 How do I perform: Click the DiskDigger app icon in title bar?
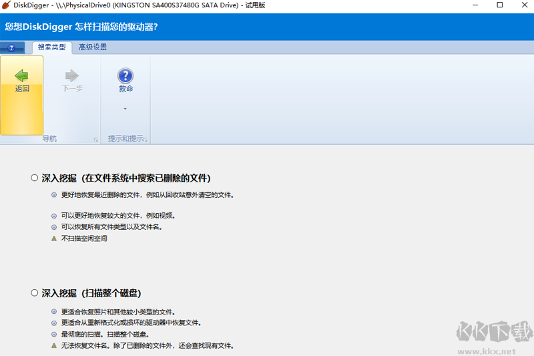pos(6,5)
